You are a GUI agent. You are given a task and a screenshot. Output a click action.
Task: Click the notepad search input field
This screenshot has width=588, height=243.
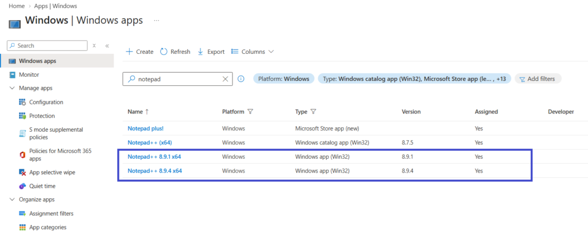177,79
